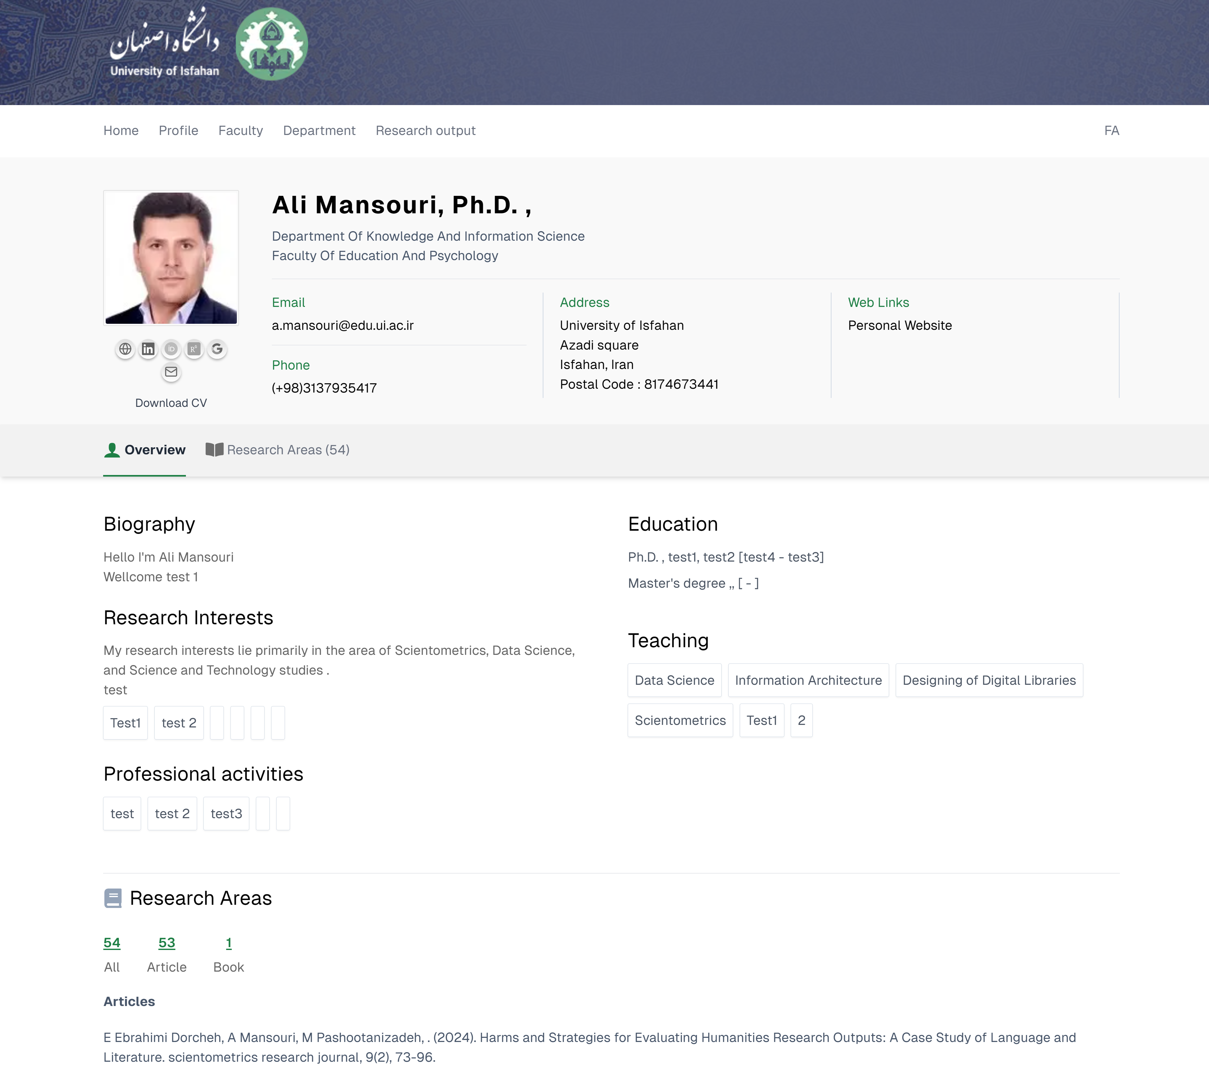Open the globe website icon under photo
1209x1077 pixels.
pos(125,349)
